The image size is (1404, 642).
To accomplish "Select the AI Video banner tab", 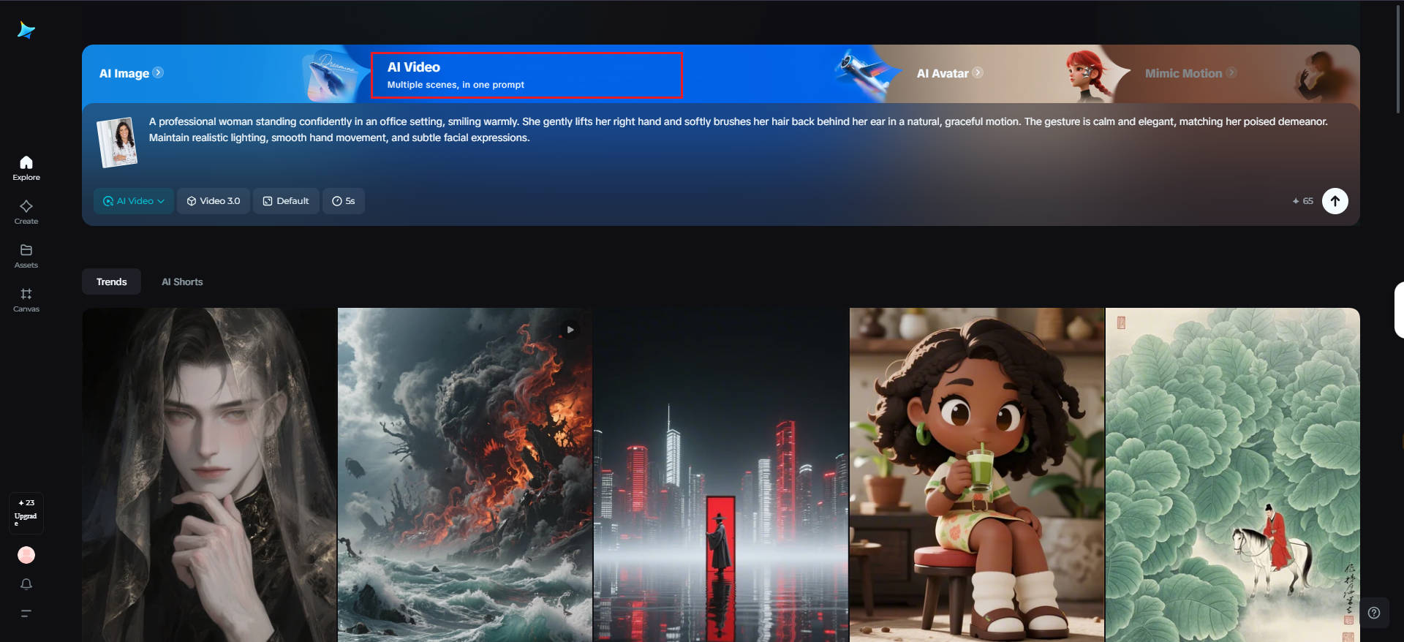I will (526, 75).
